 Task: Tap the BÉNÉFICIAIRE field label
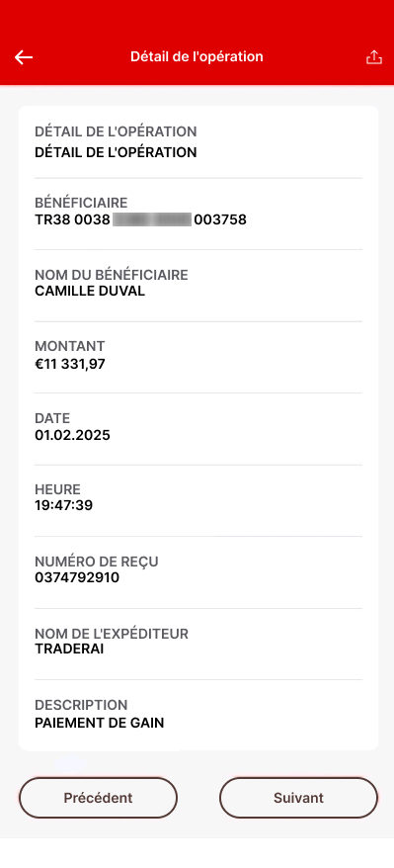[81, 203]
